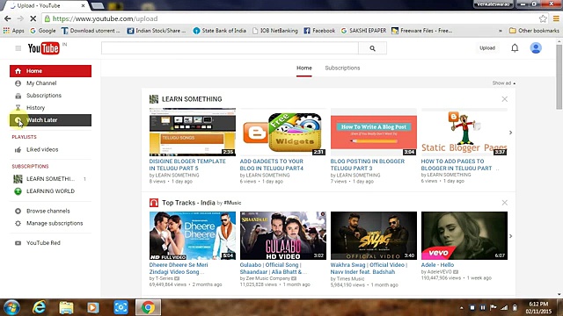Click the search magnifier button
Screen dimensions: 563x316
pyautogui.click(x=372, y=48)
